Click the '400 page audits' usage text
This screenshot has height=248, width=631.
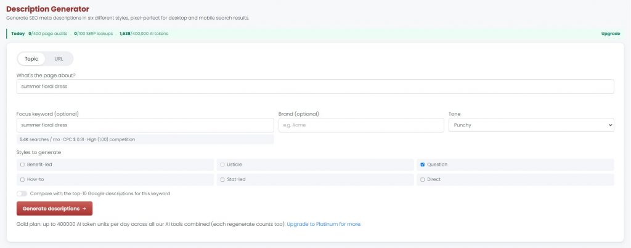48,34
